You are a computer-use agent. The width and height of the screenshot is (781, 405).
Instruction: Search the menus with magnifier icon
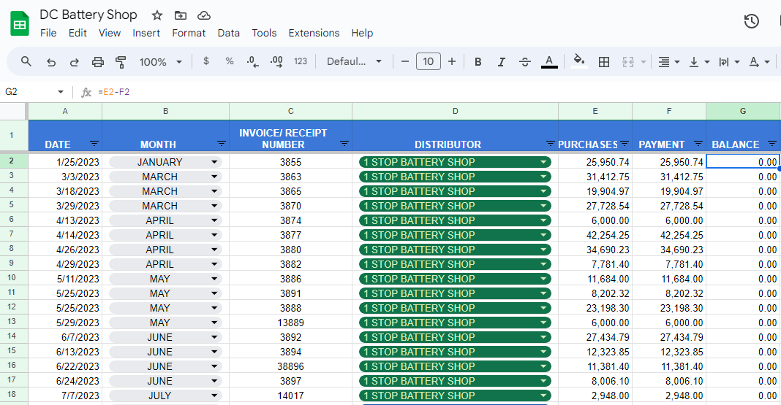tap(26, 61)
